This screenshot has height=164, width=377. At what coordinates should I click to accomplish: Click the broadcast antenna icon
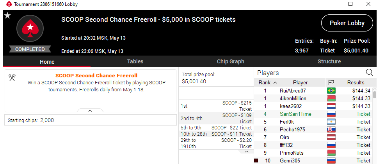pos(12,77)
